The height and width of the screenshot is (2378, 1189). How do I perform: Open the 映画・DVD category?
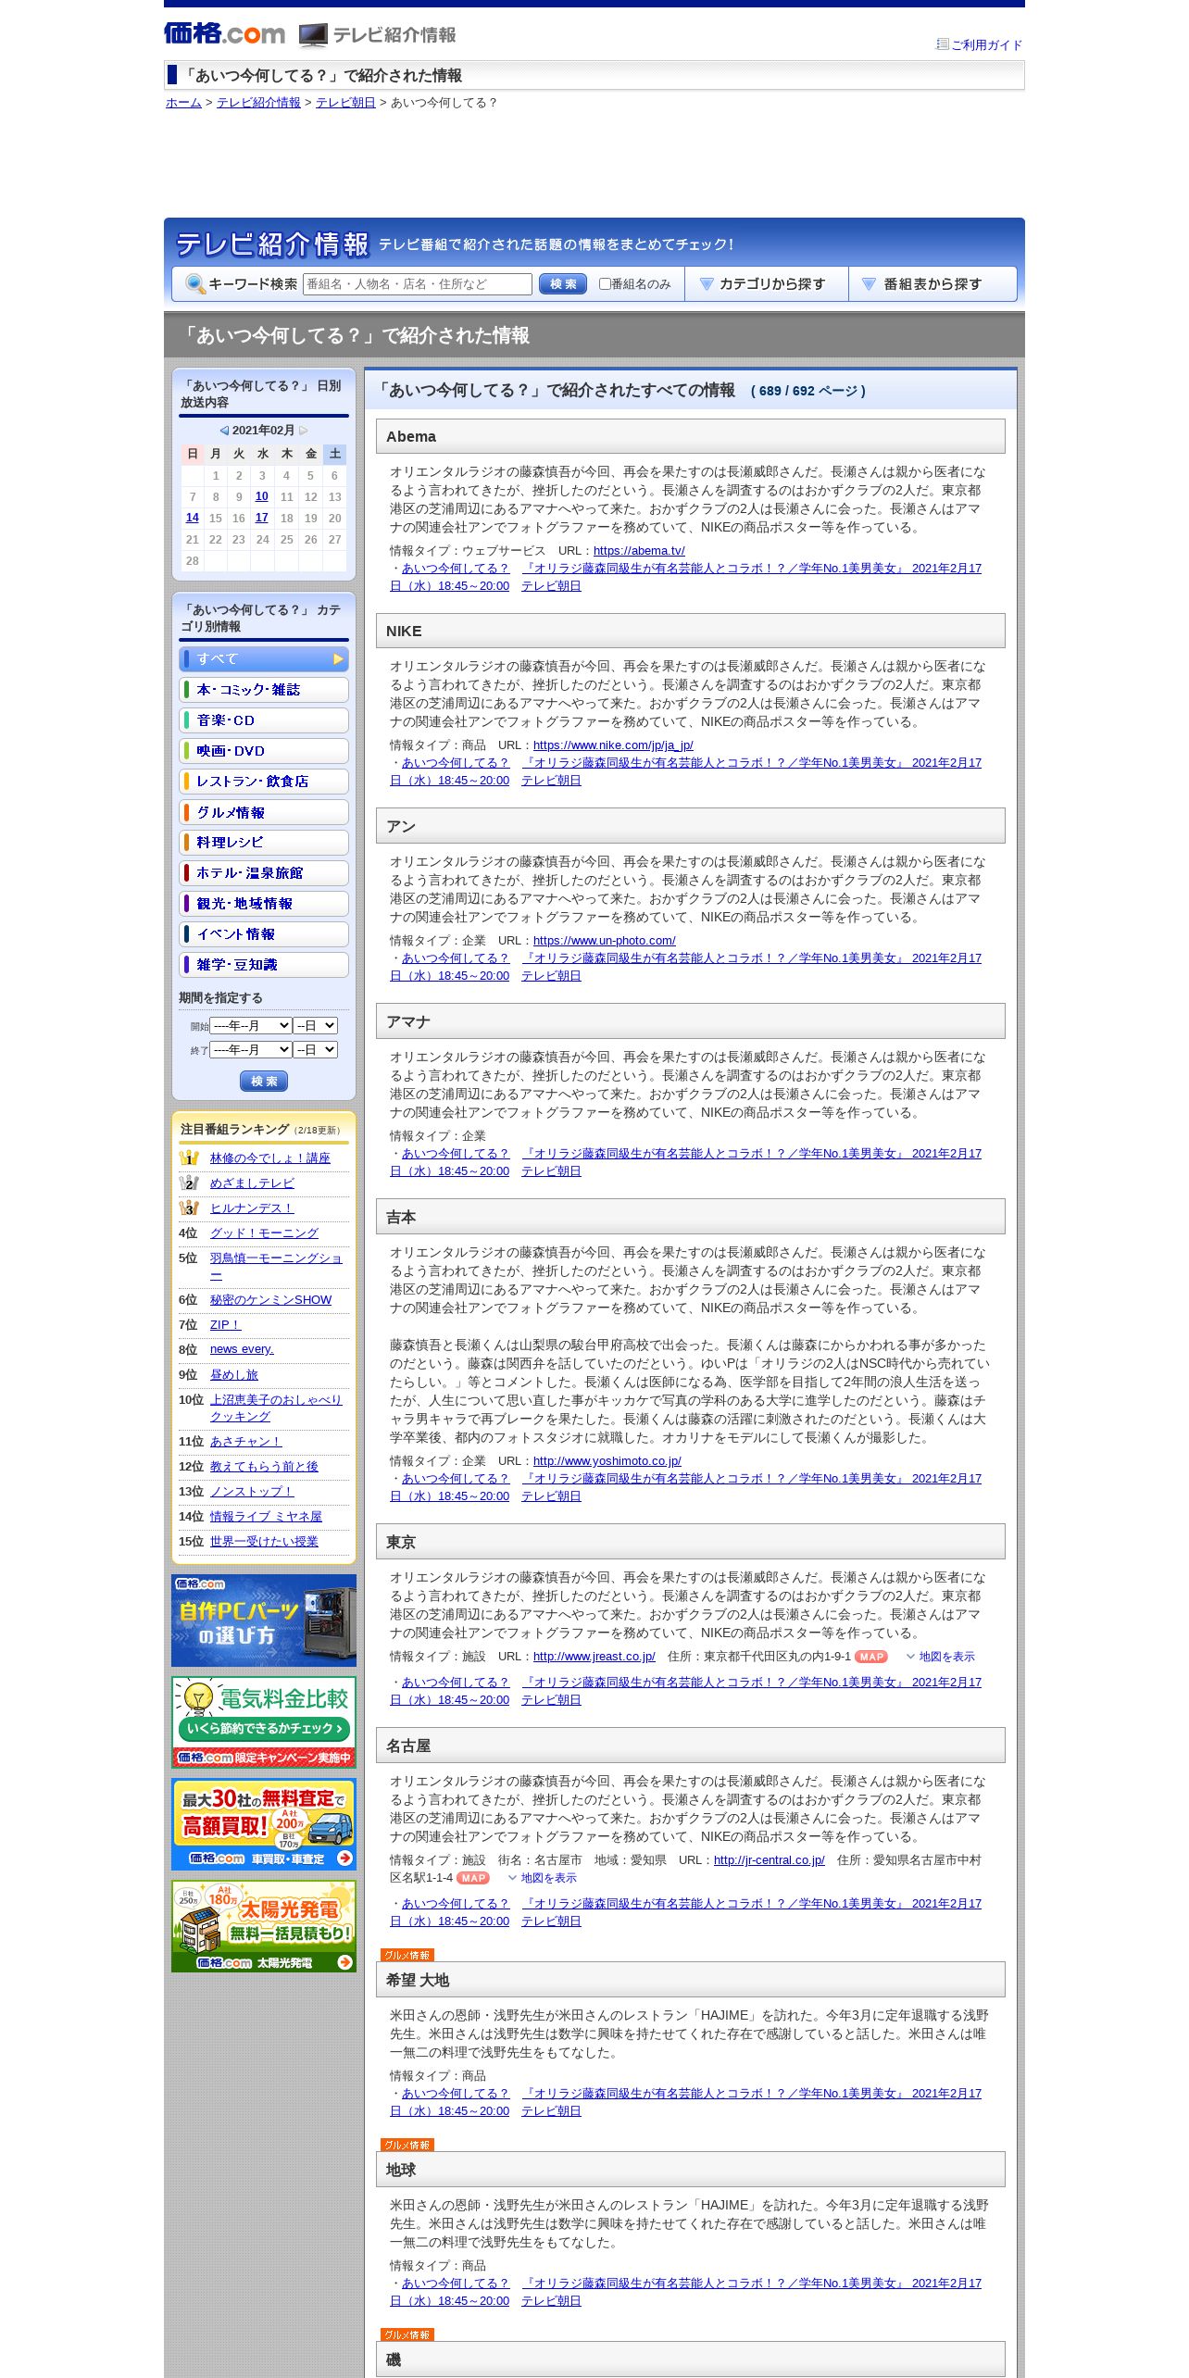point(264,750)
